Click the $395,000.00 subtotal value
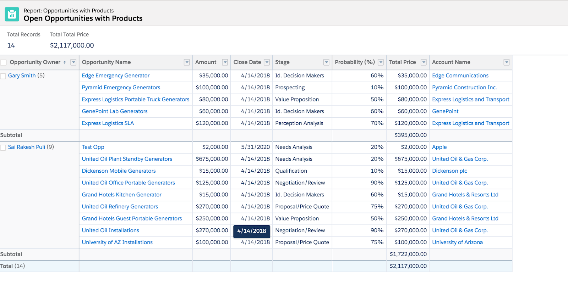Image resolution: width=568 pixels, height=290 pixels. [411, 135]
